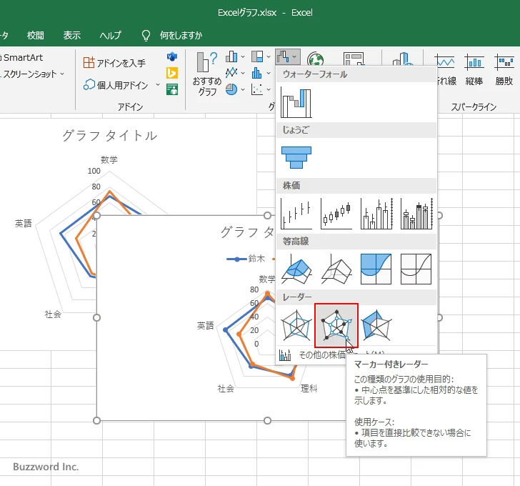Viewport: 520px width, 486px height.
Task: Click the Recommended Charts (おすすめグラフ) button
Action: point(207,74)
